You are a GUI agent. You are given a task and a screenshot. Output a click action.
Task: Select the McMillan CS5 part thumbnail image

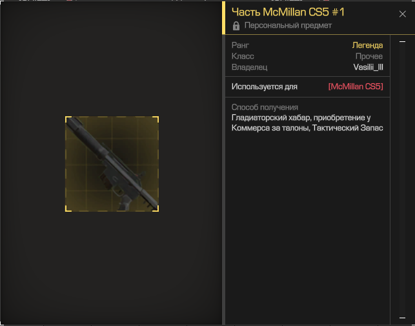click(112, 164)
